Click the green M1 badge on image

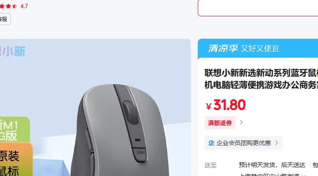tap(15, 130)
